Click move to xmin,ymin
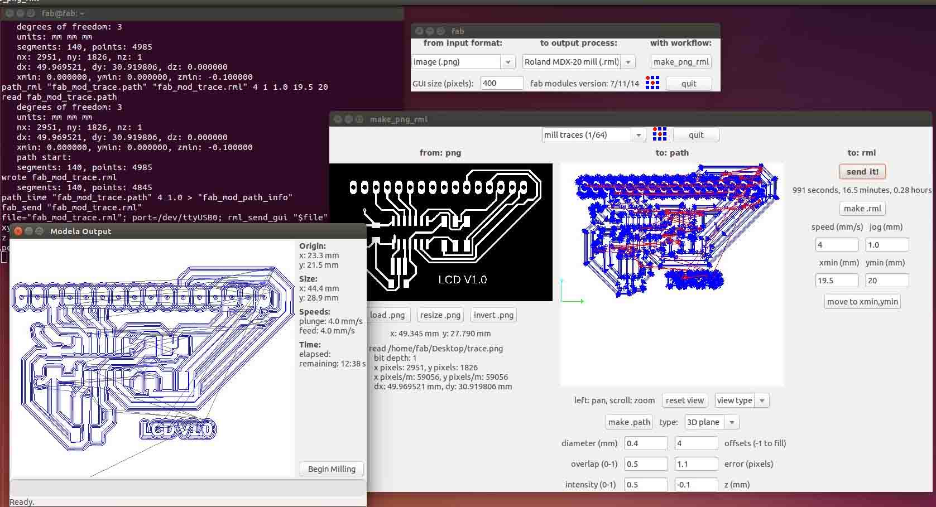The height and width of the screenshot is (507, 936). coord(862,302)
